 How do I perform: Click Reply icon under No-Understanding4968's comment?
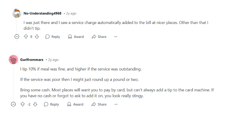point(48,37)
